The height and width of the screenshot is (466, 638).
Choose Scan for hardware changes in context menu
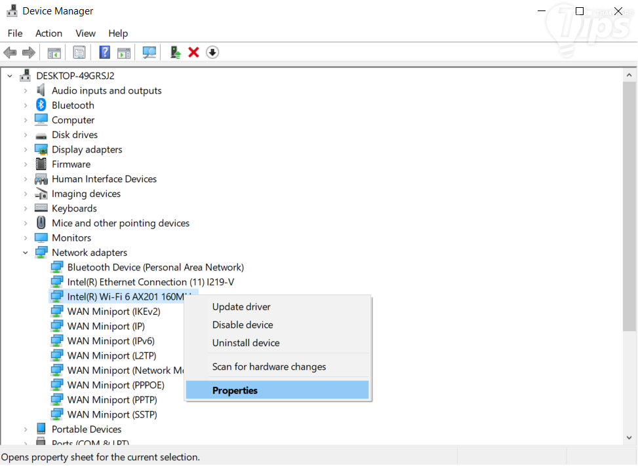point(277,367)
